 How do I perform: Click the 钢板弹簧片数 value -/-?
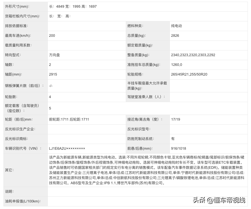tap(51, 86)
